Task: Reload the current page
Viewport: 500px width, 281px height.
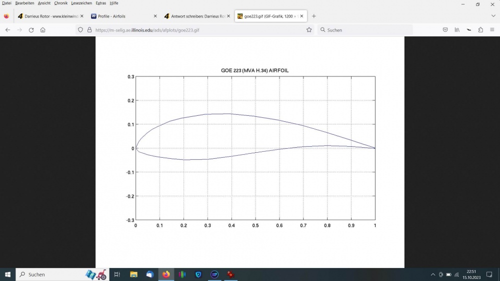Action: pyautogui.click(x=31, y=30)
